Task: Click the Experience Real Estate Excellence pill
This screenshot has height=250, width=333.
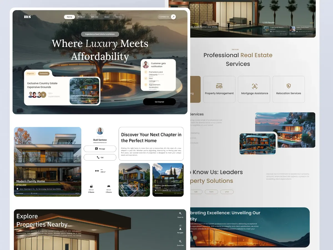Action: 100,34
